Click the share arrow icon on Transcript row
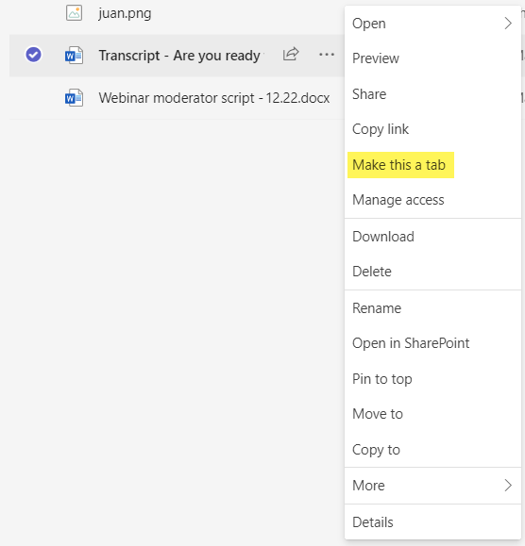525x546 pixels. (291, 55)
